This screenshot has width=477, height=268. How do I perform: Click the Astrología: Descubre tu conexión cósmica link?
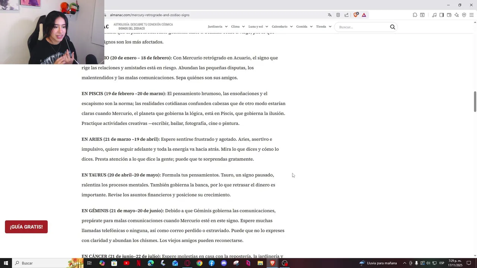click(143, 25)
